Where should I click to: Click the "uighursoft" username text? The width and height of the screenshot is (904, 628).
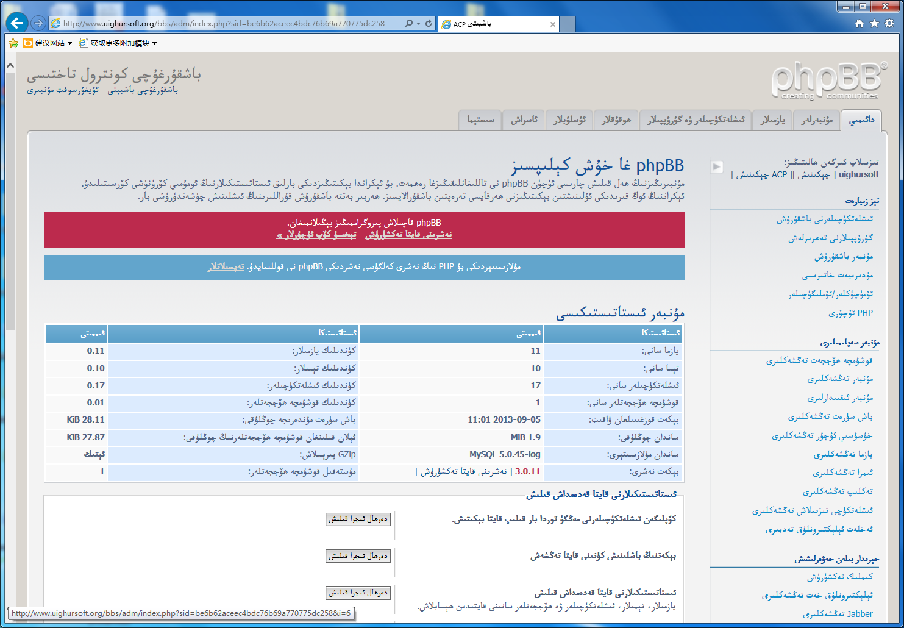coord(858,174)
